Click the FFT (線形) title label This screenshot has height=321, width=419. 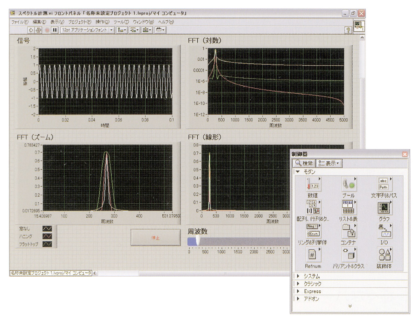205,137
